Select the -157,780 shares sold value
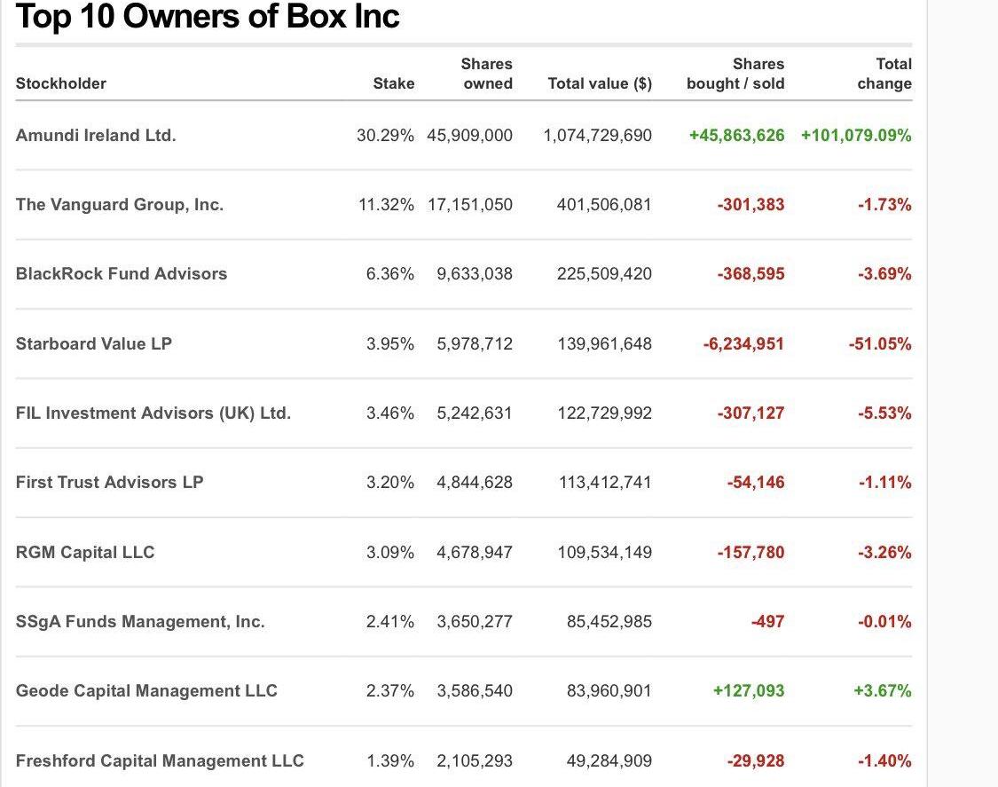 pyautogui.click(x=751, y=552)
